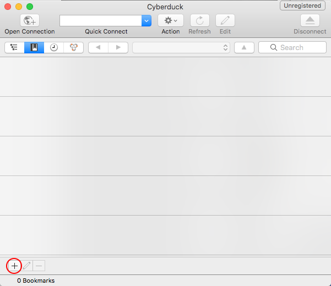Click in the Search field

coord(292,47)
